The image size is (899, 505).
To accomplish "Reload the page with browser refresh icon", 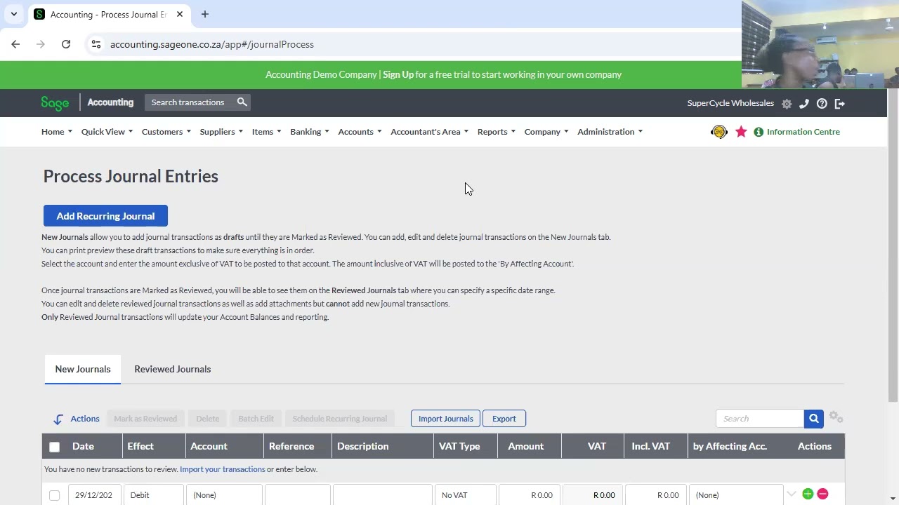I will (x=66, y=44).
